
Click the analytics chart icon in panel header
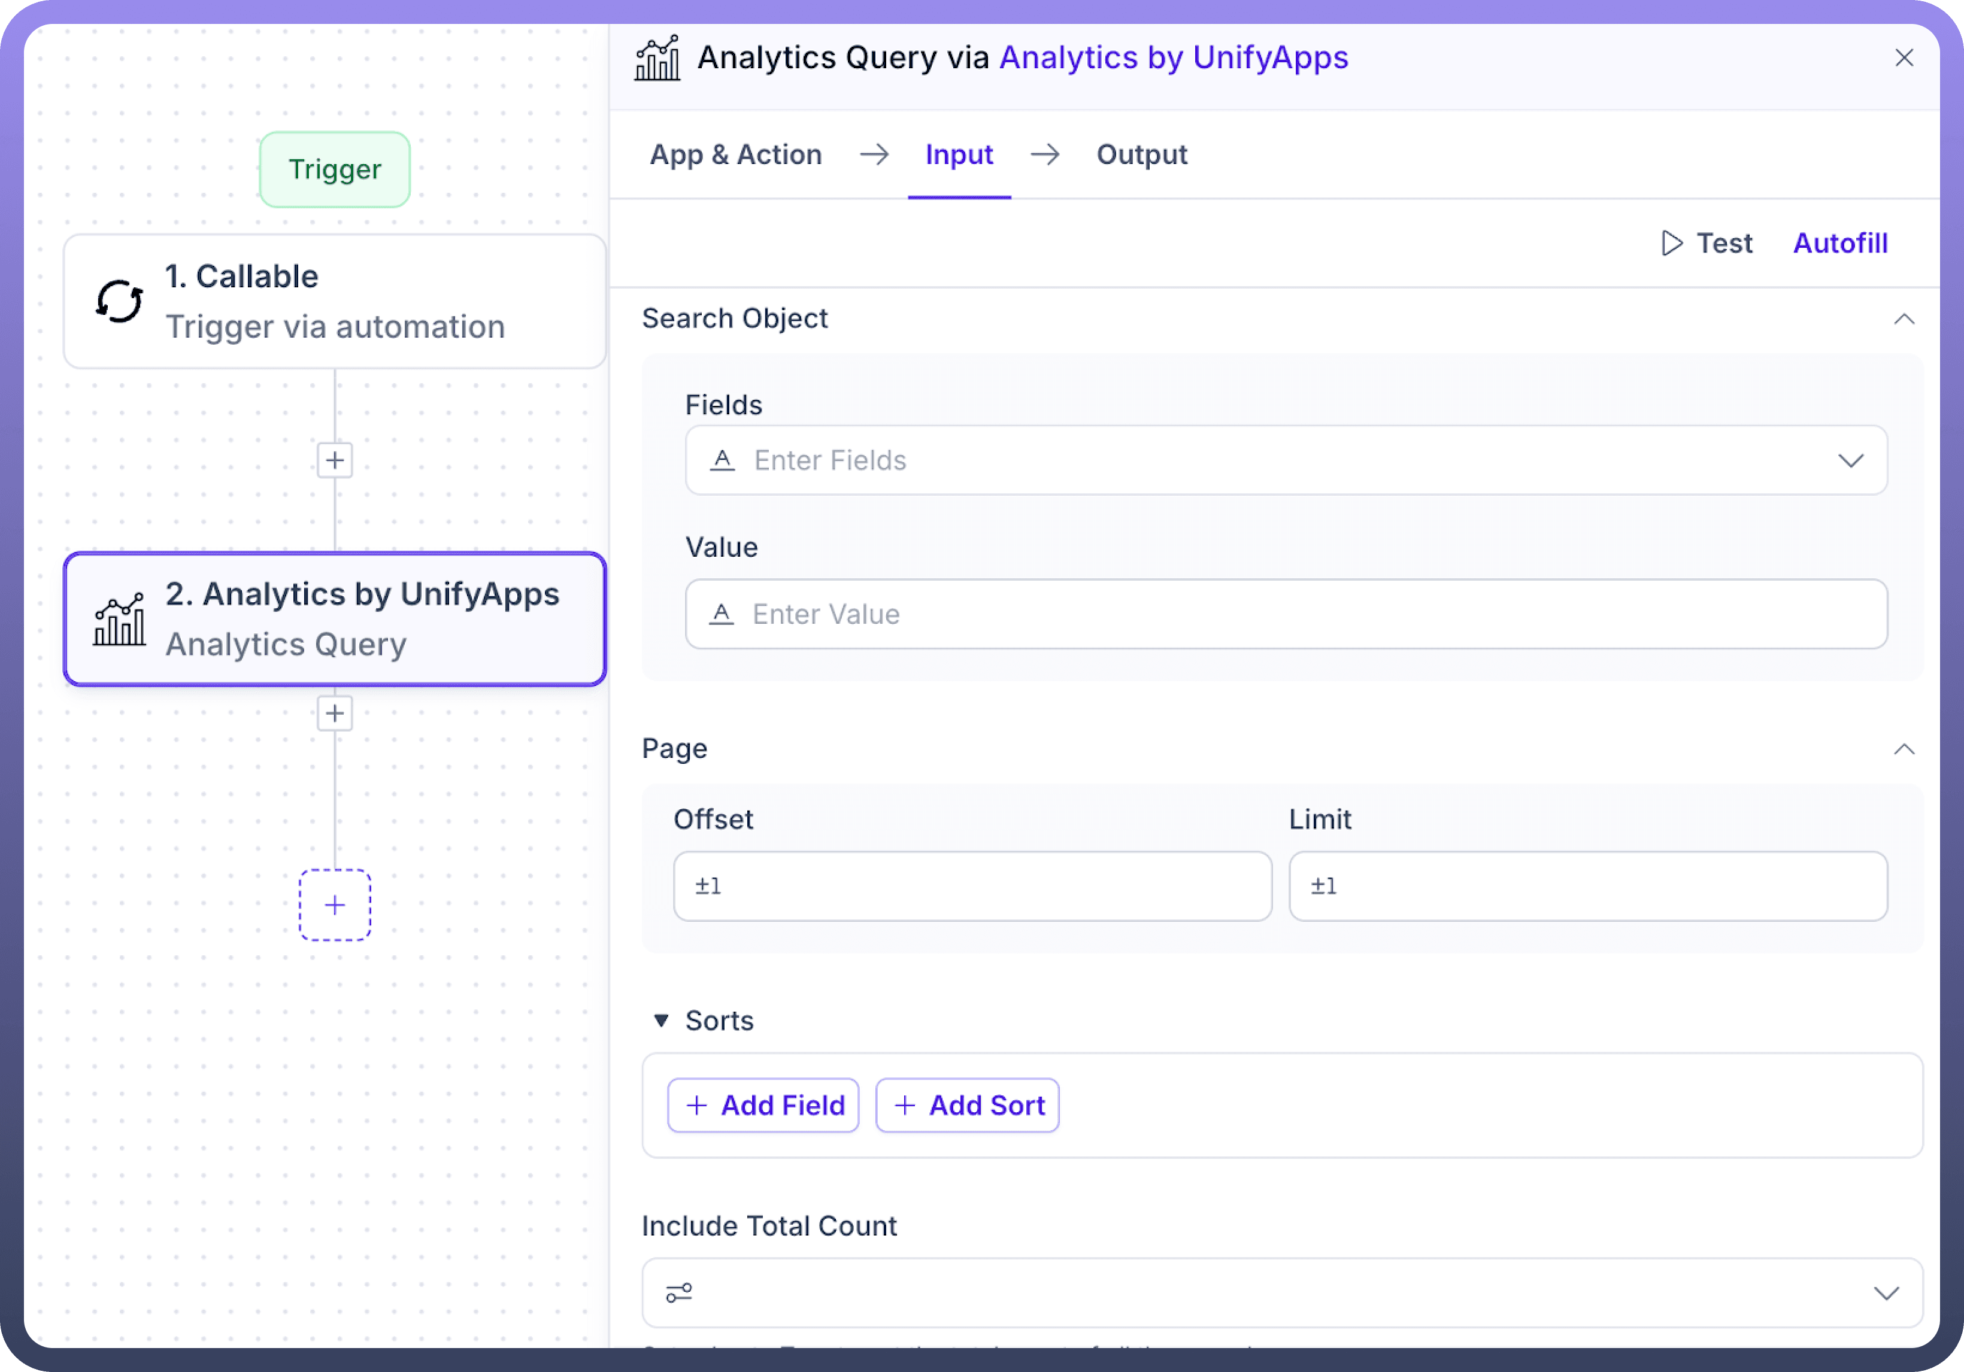pyautogui.click(x=657, y=58)
